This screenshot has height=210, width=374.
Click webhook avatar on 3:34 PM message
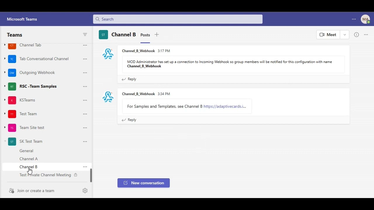pos(108,97)
